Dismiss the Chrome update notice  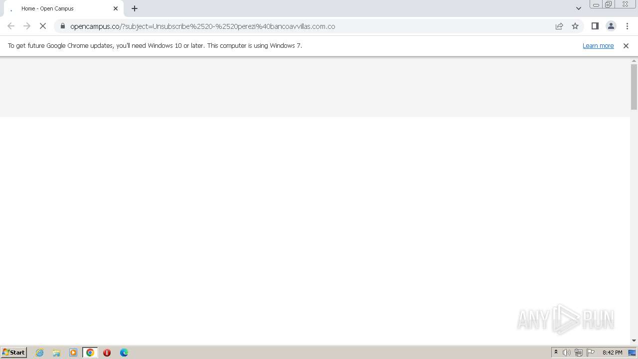click(x=626, y=45)
